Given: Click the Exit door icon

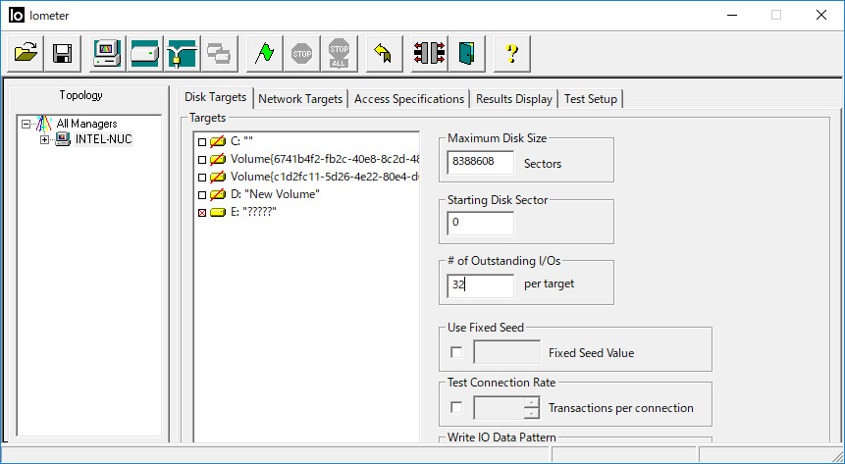Looking at the screenshot, I should 466,54.
